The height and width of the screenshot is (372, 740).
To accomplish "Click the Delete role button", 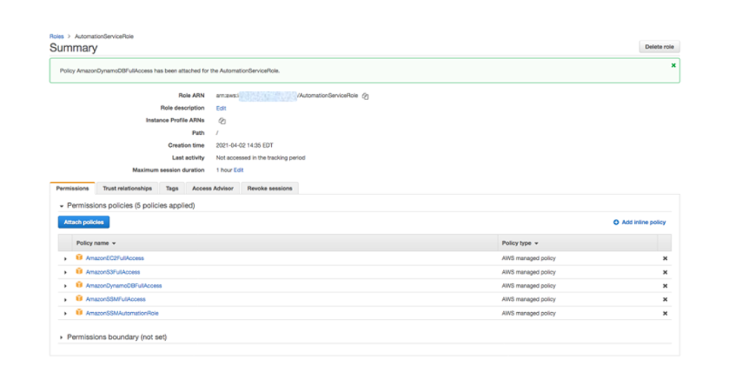I will [659, 47].
